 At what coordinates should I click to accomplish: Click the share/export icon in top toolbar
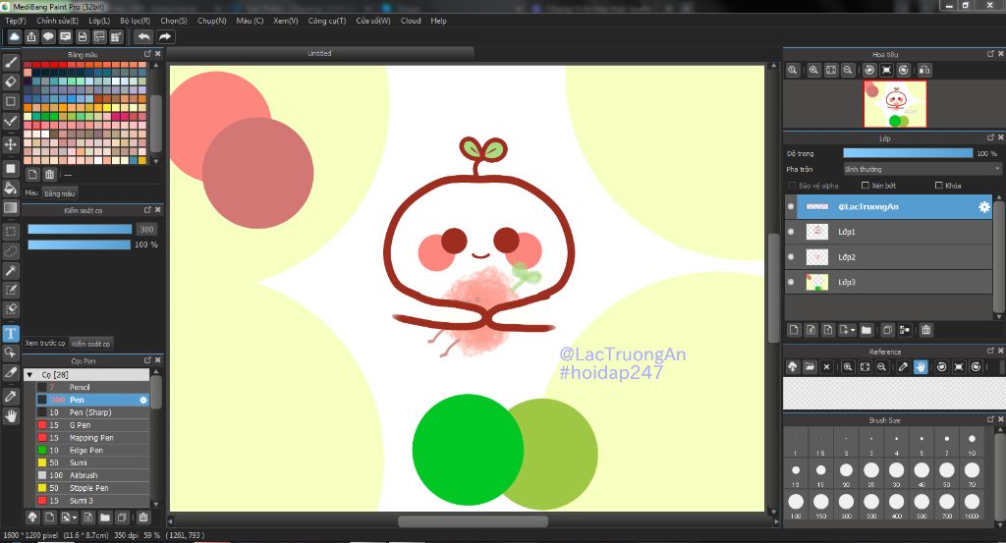point(31,36)
